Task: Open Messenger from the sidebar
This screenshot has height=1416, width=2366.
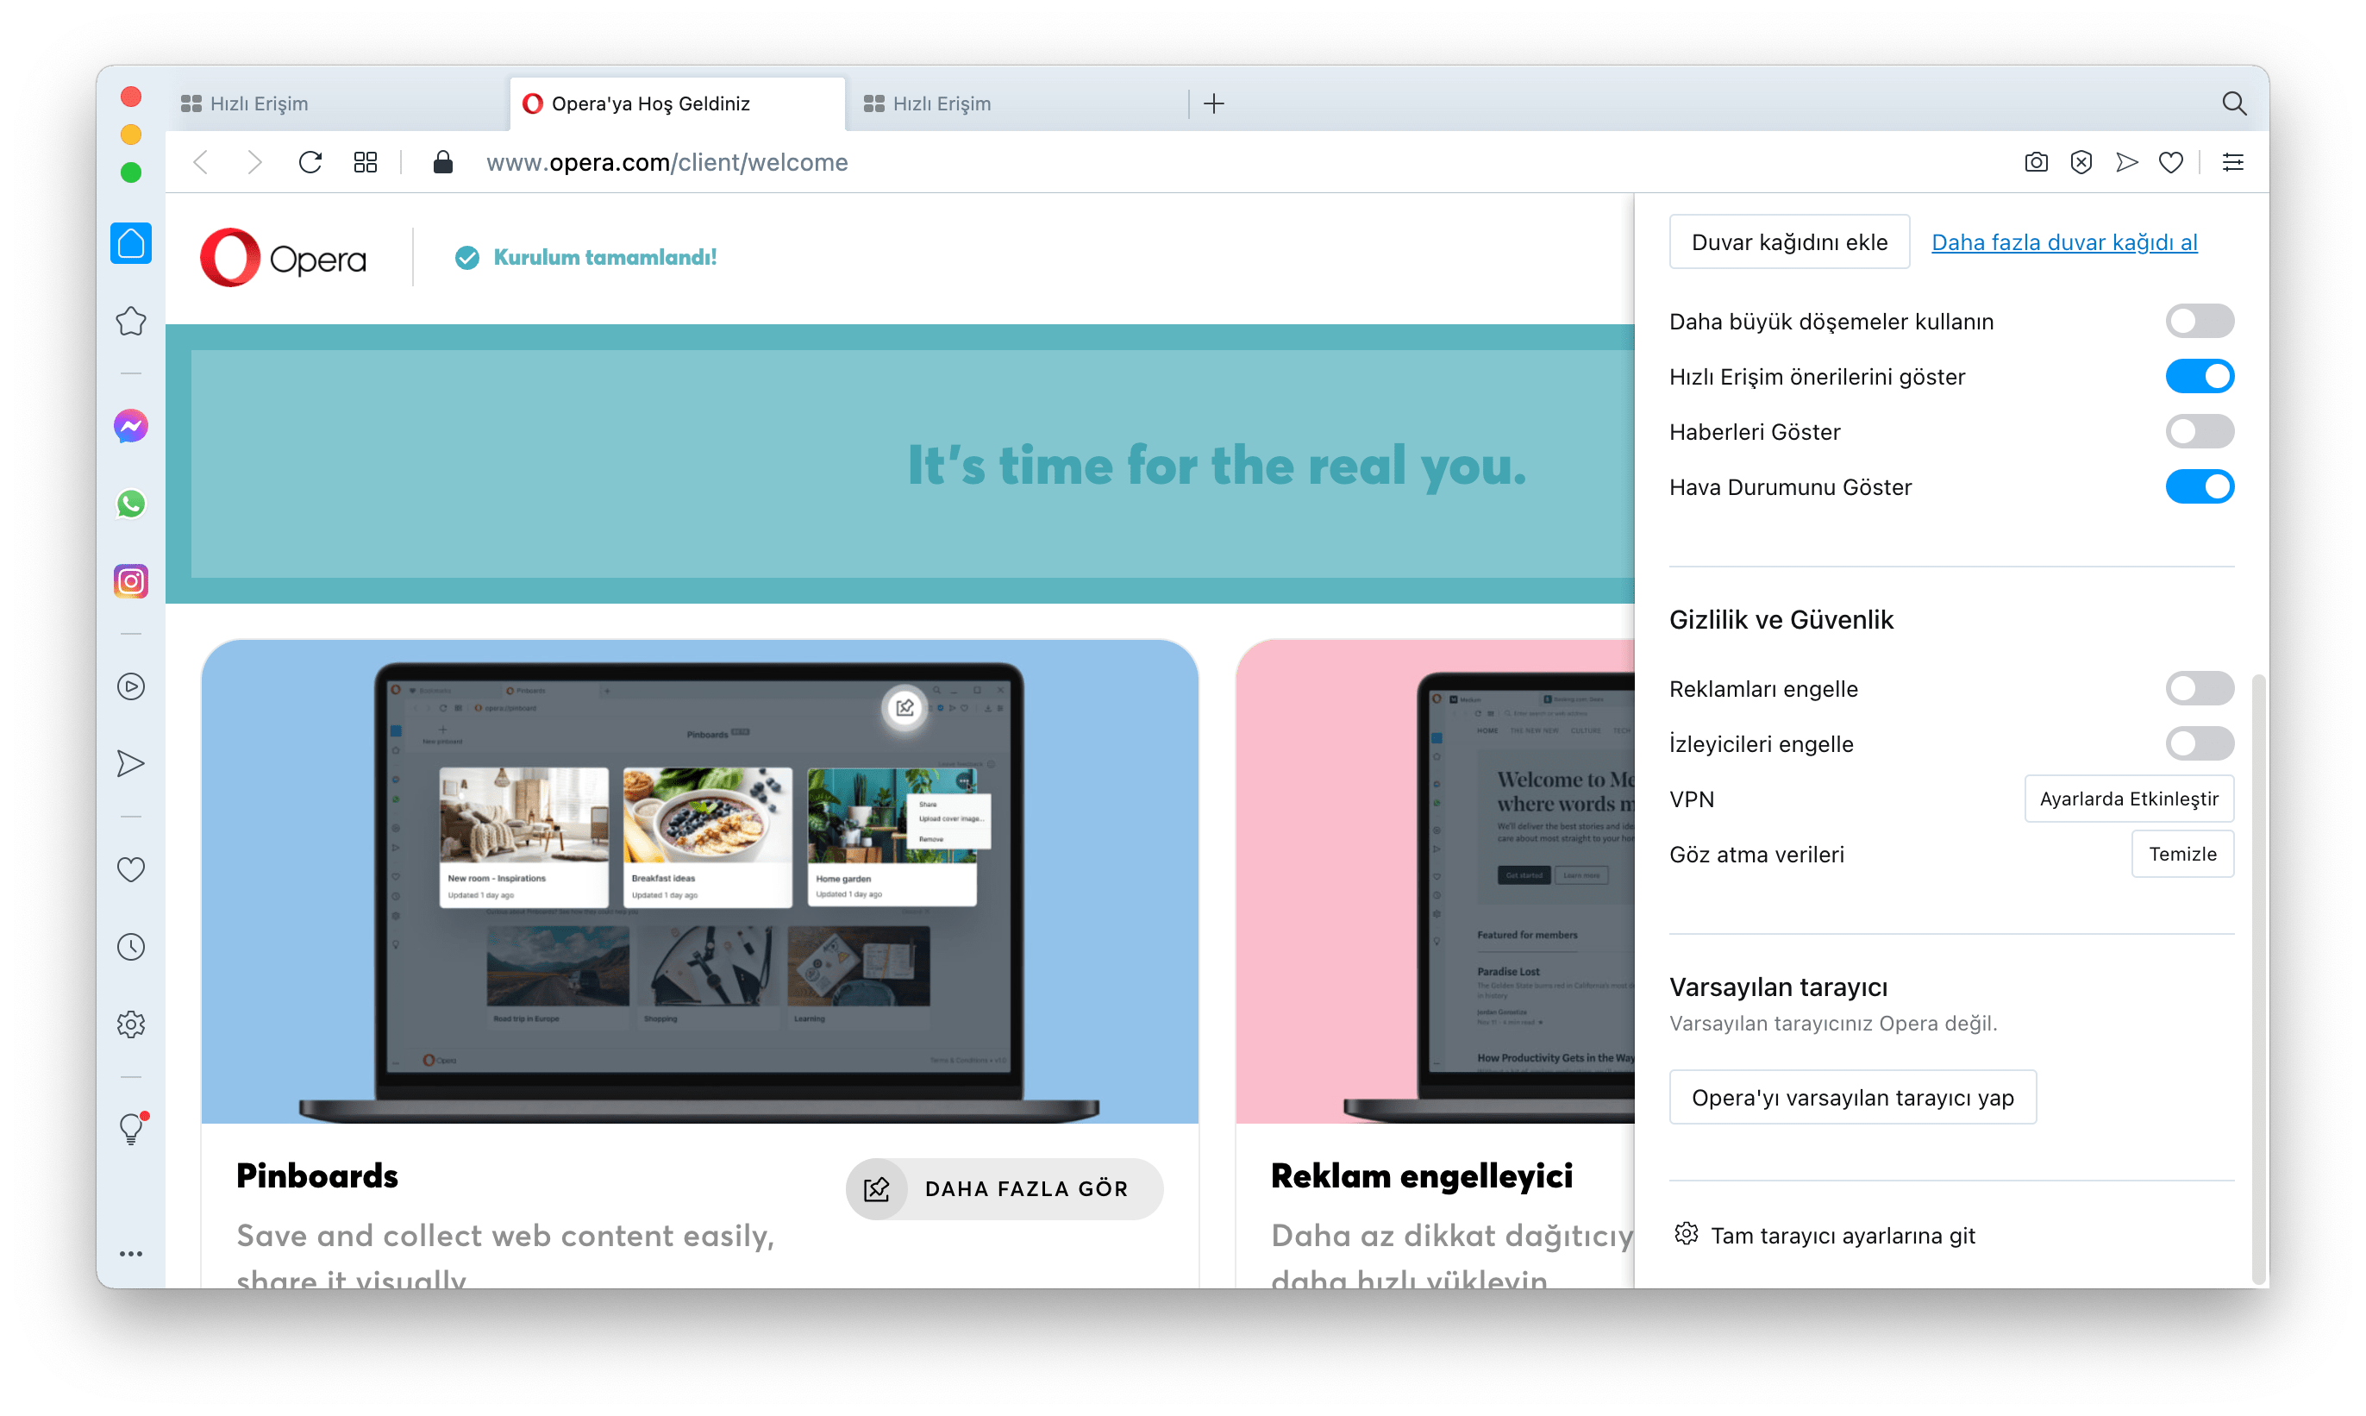Action: tap(131, 425)
